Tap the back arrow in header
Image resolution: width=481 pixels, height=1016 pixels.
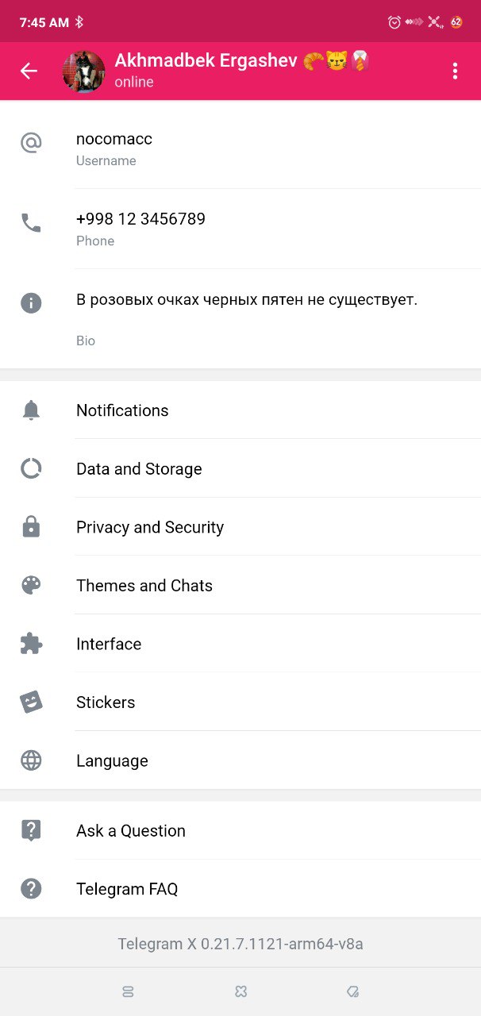(x=29, y=71)
